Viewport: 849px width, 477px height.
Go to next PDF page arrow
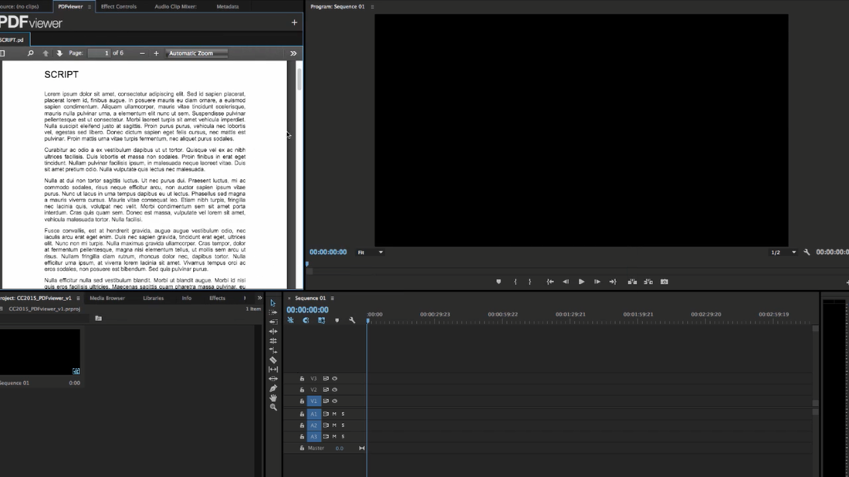coord(59,53)
